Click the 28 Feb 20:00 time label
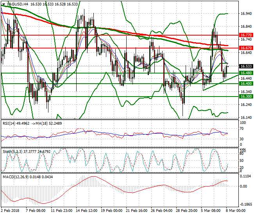254x215 pixels. (187, 211)
